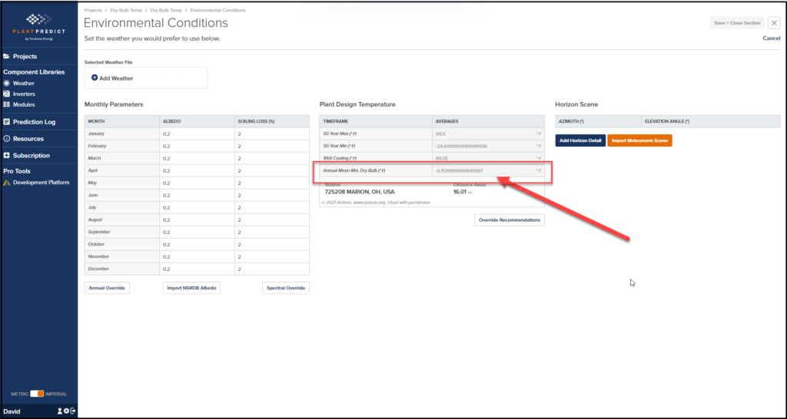This screenshot has height=419, width=787.
Task: Click the user name David
Action: click(x=12, y=411)
